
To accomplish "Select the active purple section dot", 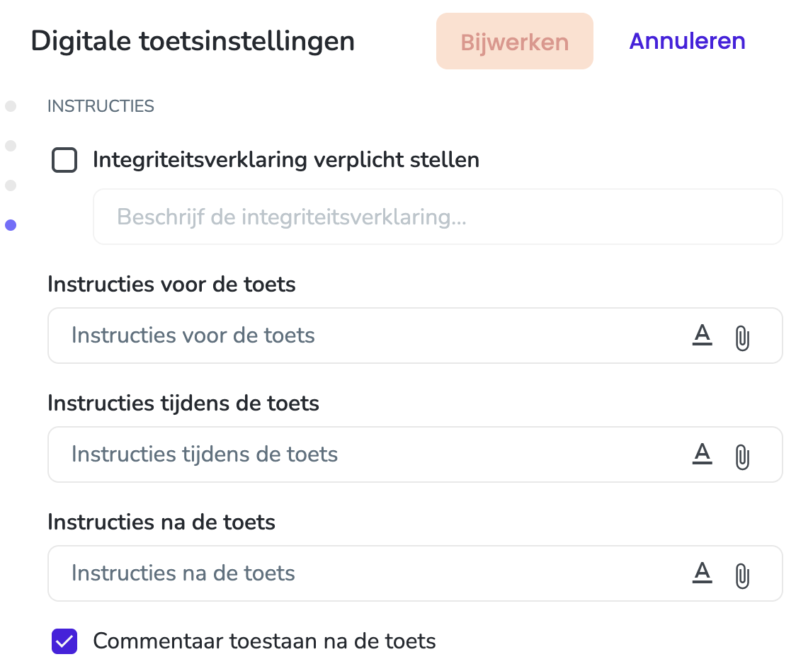I will (11, 225).
